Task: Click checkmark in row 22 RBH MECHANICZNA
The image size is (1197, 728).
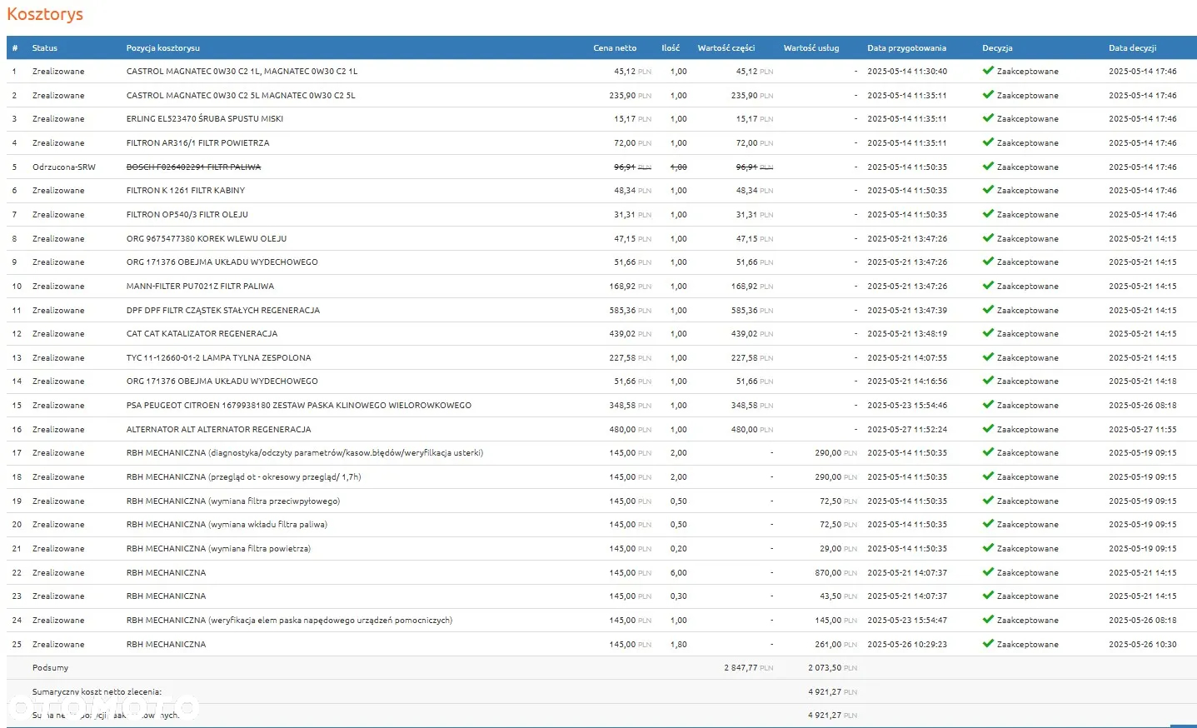Action: tap(988, 572)
